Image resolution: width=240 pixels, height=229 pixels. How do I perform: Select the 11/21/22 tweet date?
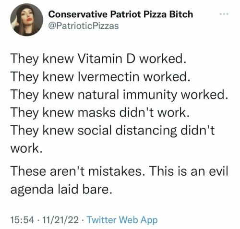(60, 219)
